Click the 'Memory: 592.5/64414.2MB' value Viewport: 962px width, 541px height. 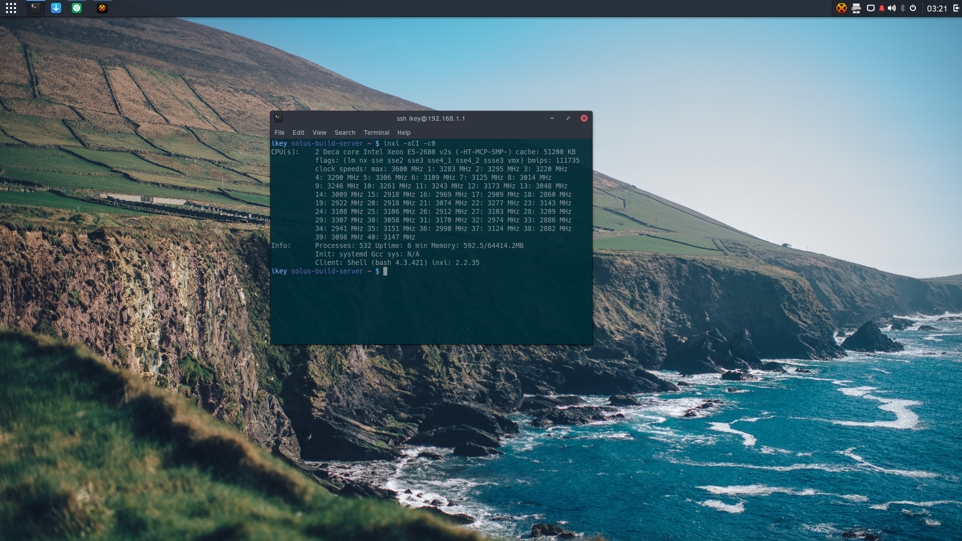(477, 245)
